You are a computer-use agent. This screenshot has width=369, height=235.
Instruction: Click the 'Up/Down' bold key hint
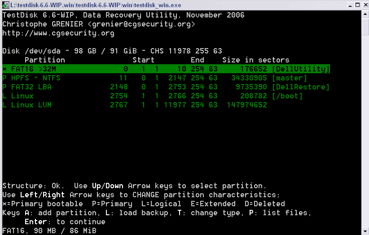(108, 186)
